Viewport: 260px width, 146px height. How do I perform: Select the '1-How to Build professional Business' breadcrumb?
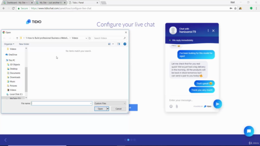47,38
